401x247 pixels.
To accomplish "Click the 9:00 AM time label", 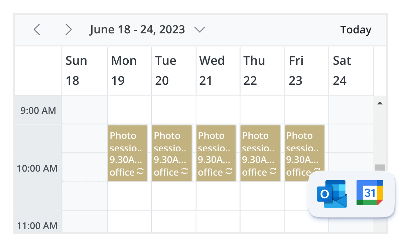I will pos(38,110).
